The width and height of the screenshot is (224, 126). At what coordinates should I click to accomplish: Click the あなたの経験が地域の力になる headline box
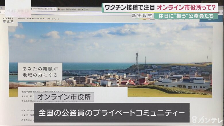pyautogui.click(x=40, y=71)
